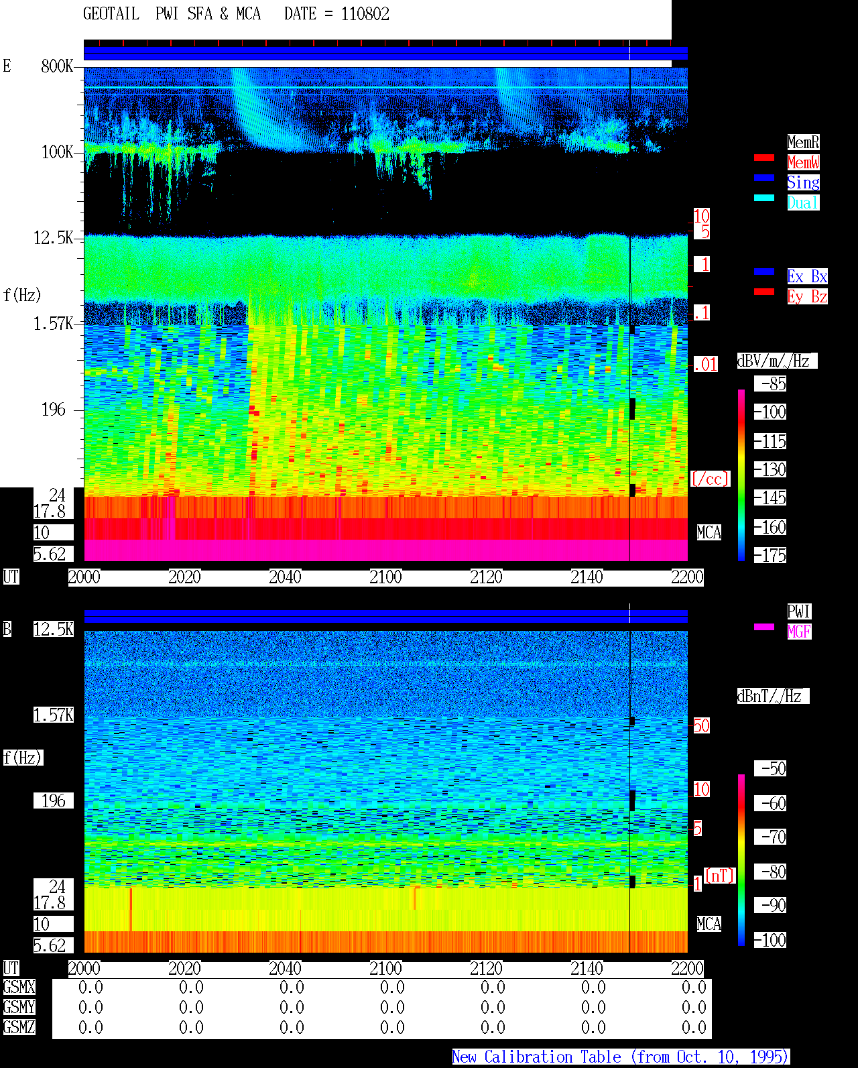This screenshot has width=858, height=1068.
Task: Click the vertical time marker in E spectrogram
Action: point(630,314)
